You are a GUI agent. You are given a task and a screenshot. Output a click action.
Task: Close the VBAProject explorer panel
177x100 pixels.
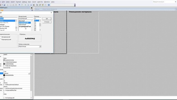pyautogui.click(x=32, y=8)
